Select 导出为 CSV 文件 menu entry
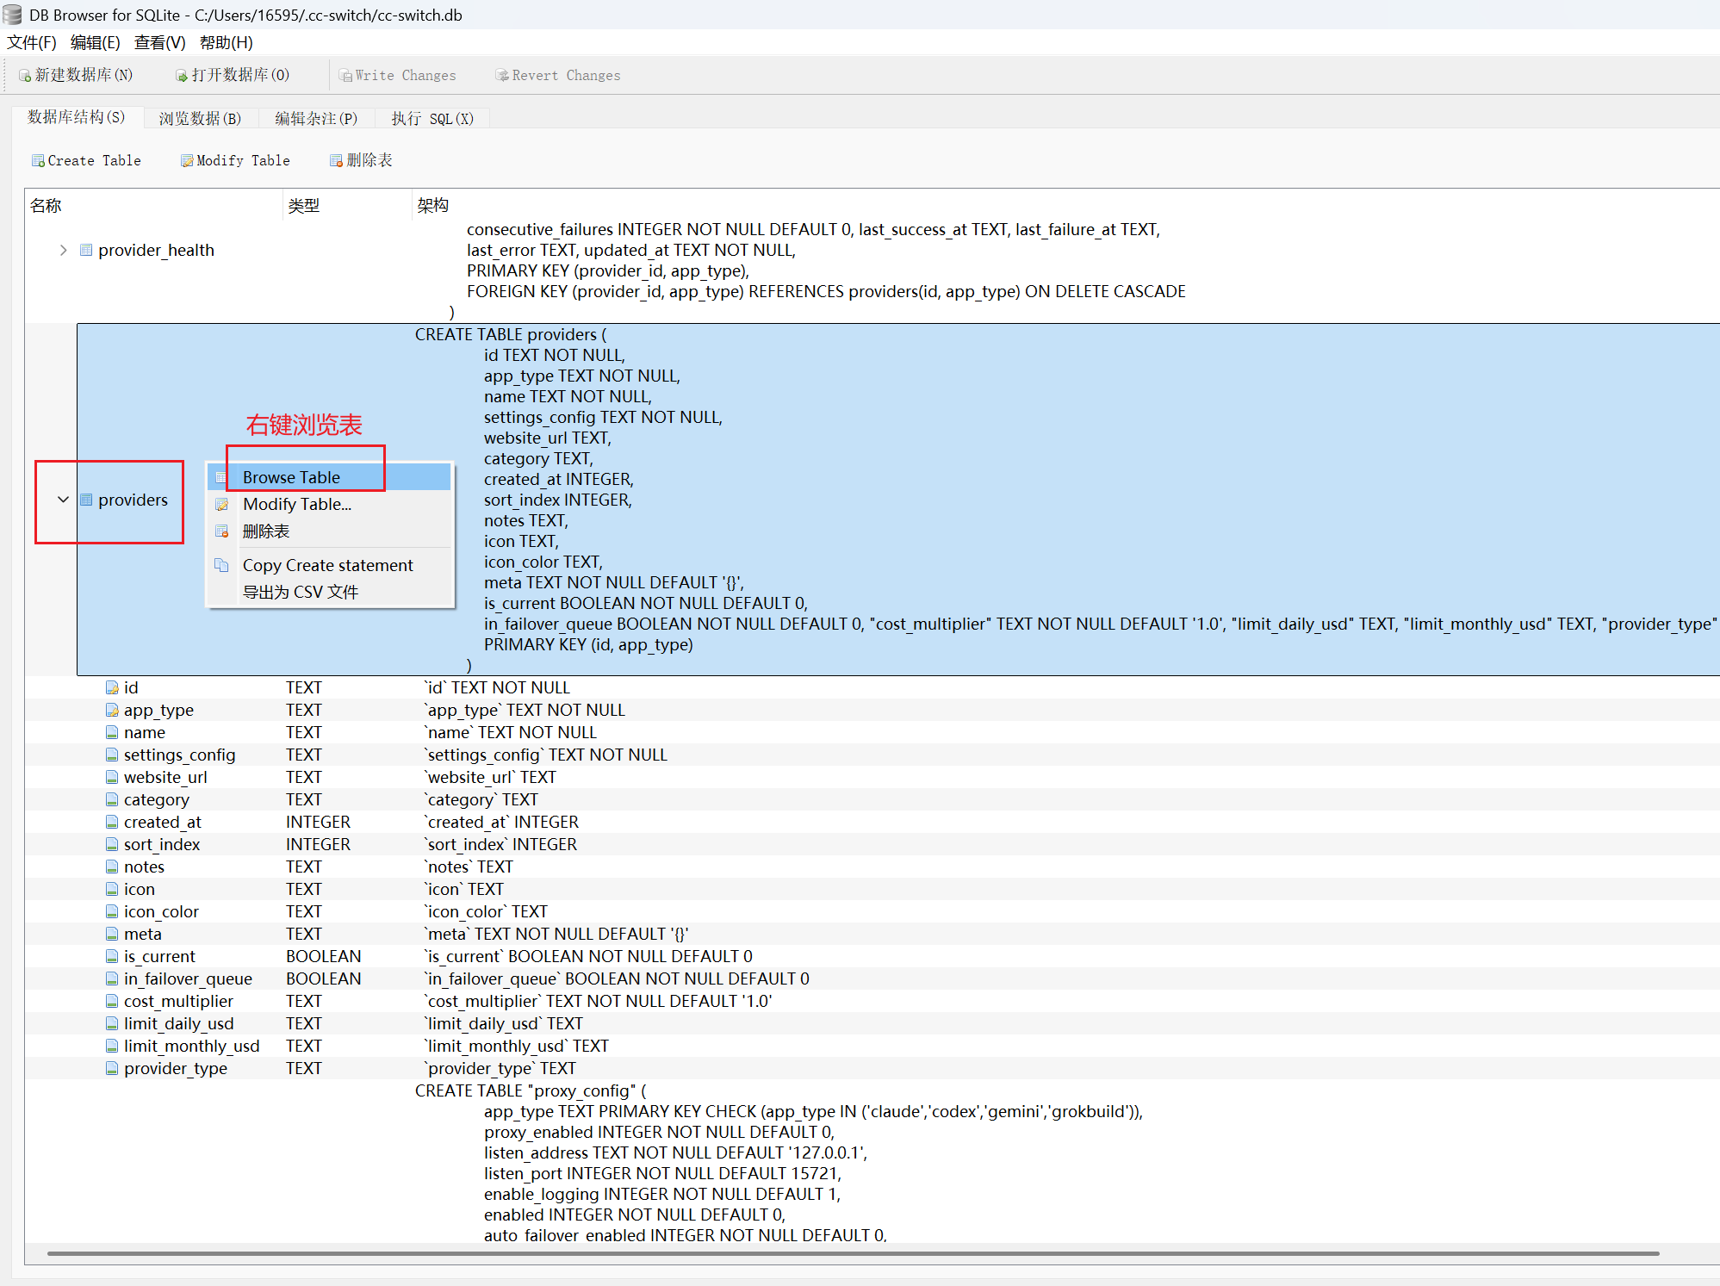The image size is (1720, 1286). tap(330, 592)
